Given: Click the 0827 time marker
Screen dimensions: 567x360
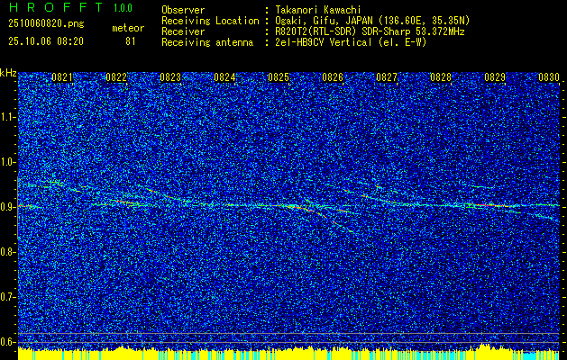Looking at the screenshot, I should pos(387,77).
